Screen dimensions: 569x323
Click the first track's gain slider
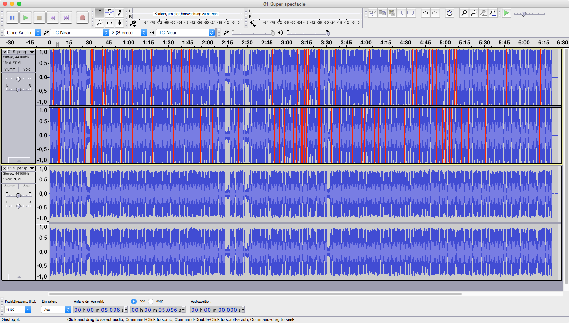pyautogui.click(x=18, y=79)
